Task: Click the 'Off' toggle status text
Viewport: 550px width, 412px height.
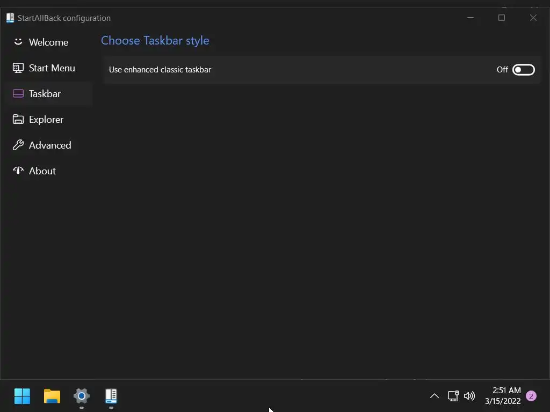Action: [x=502, y=70]
